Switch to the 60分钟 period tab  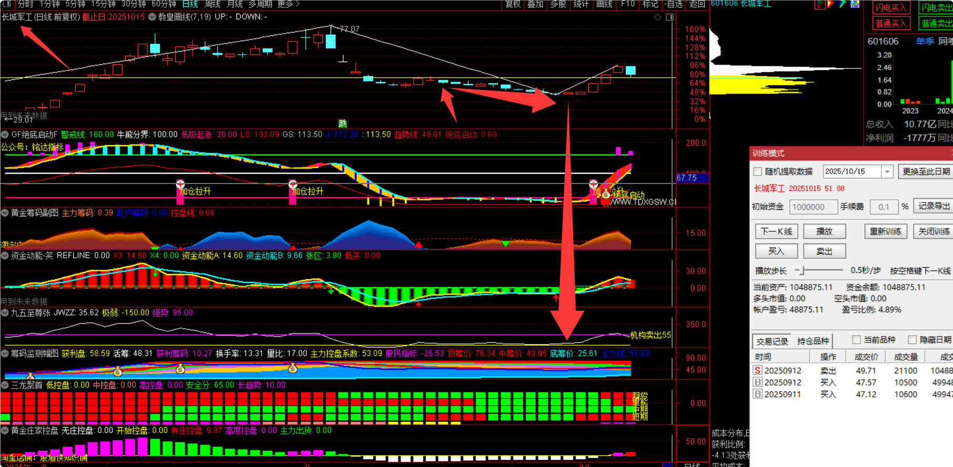coord(164,4)
